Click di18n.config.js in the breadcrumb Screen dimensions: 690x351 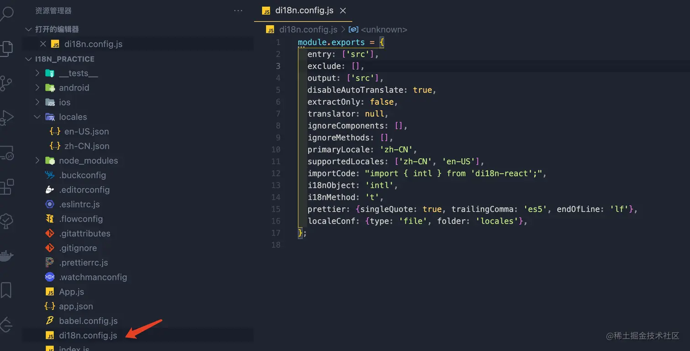click(308, 30)
